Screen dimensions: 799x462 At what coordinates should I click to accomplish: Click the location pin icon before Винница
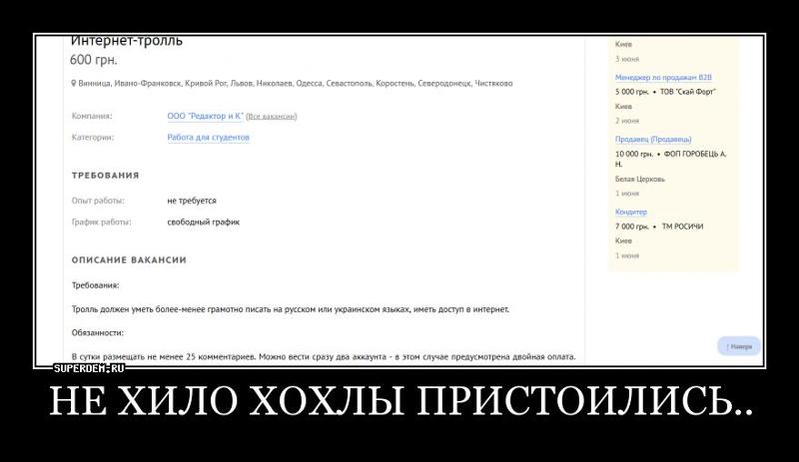pyautogui.click(x=74, y=84)
